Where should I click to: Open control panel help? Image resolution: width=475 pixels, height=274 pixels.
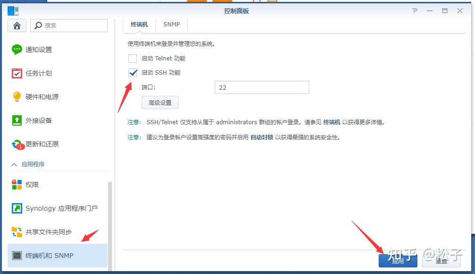[x=415, y=10]
